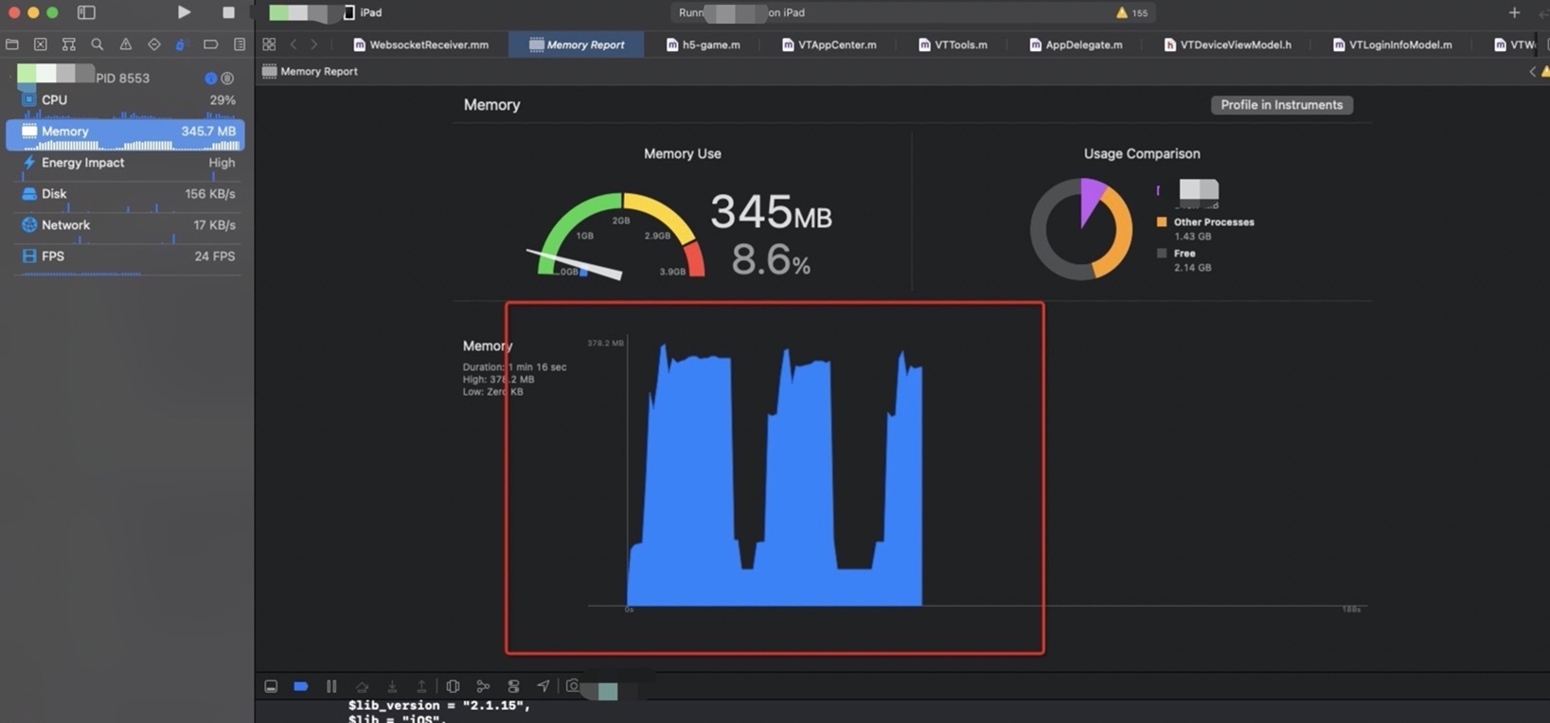Open Debug View Hierarchy

[x=453, y=686]
